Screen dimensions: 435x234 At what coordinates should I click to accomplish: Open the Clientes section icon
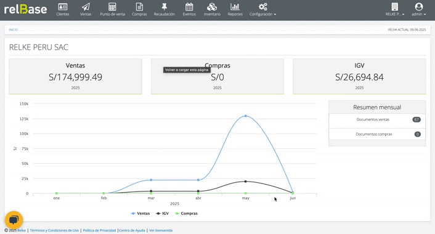coord(63,7)
